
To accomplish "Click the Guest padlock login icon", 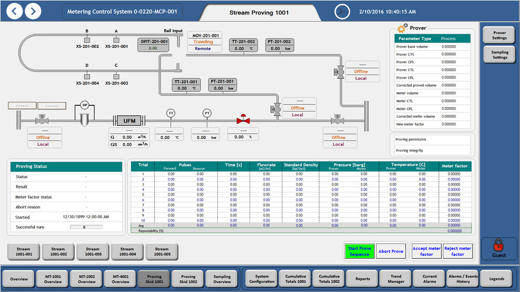I will pyautogui.click(x=499, y=245).
